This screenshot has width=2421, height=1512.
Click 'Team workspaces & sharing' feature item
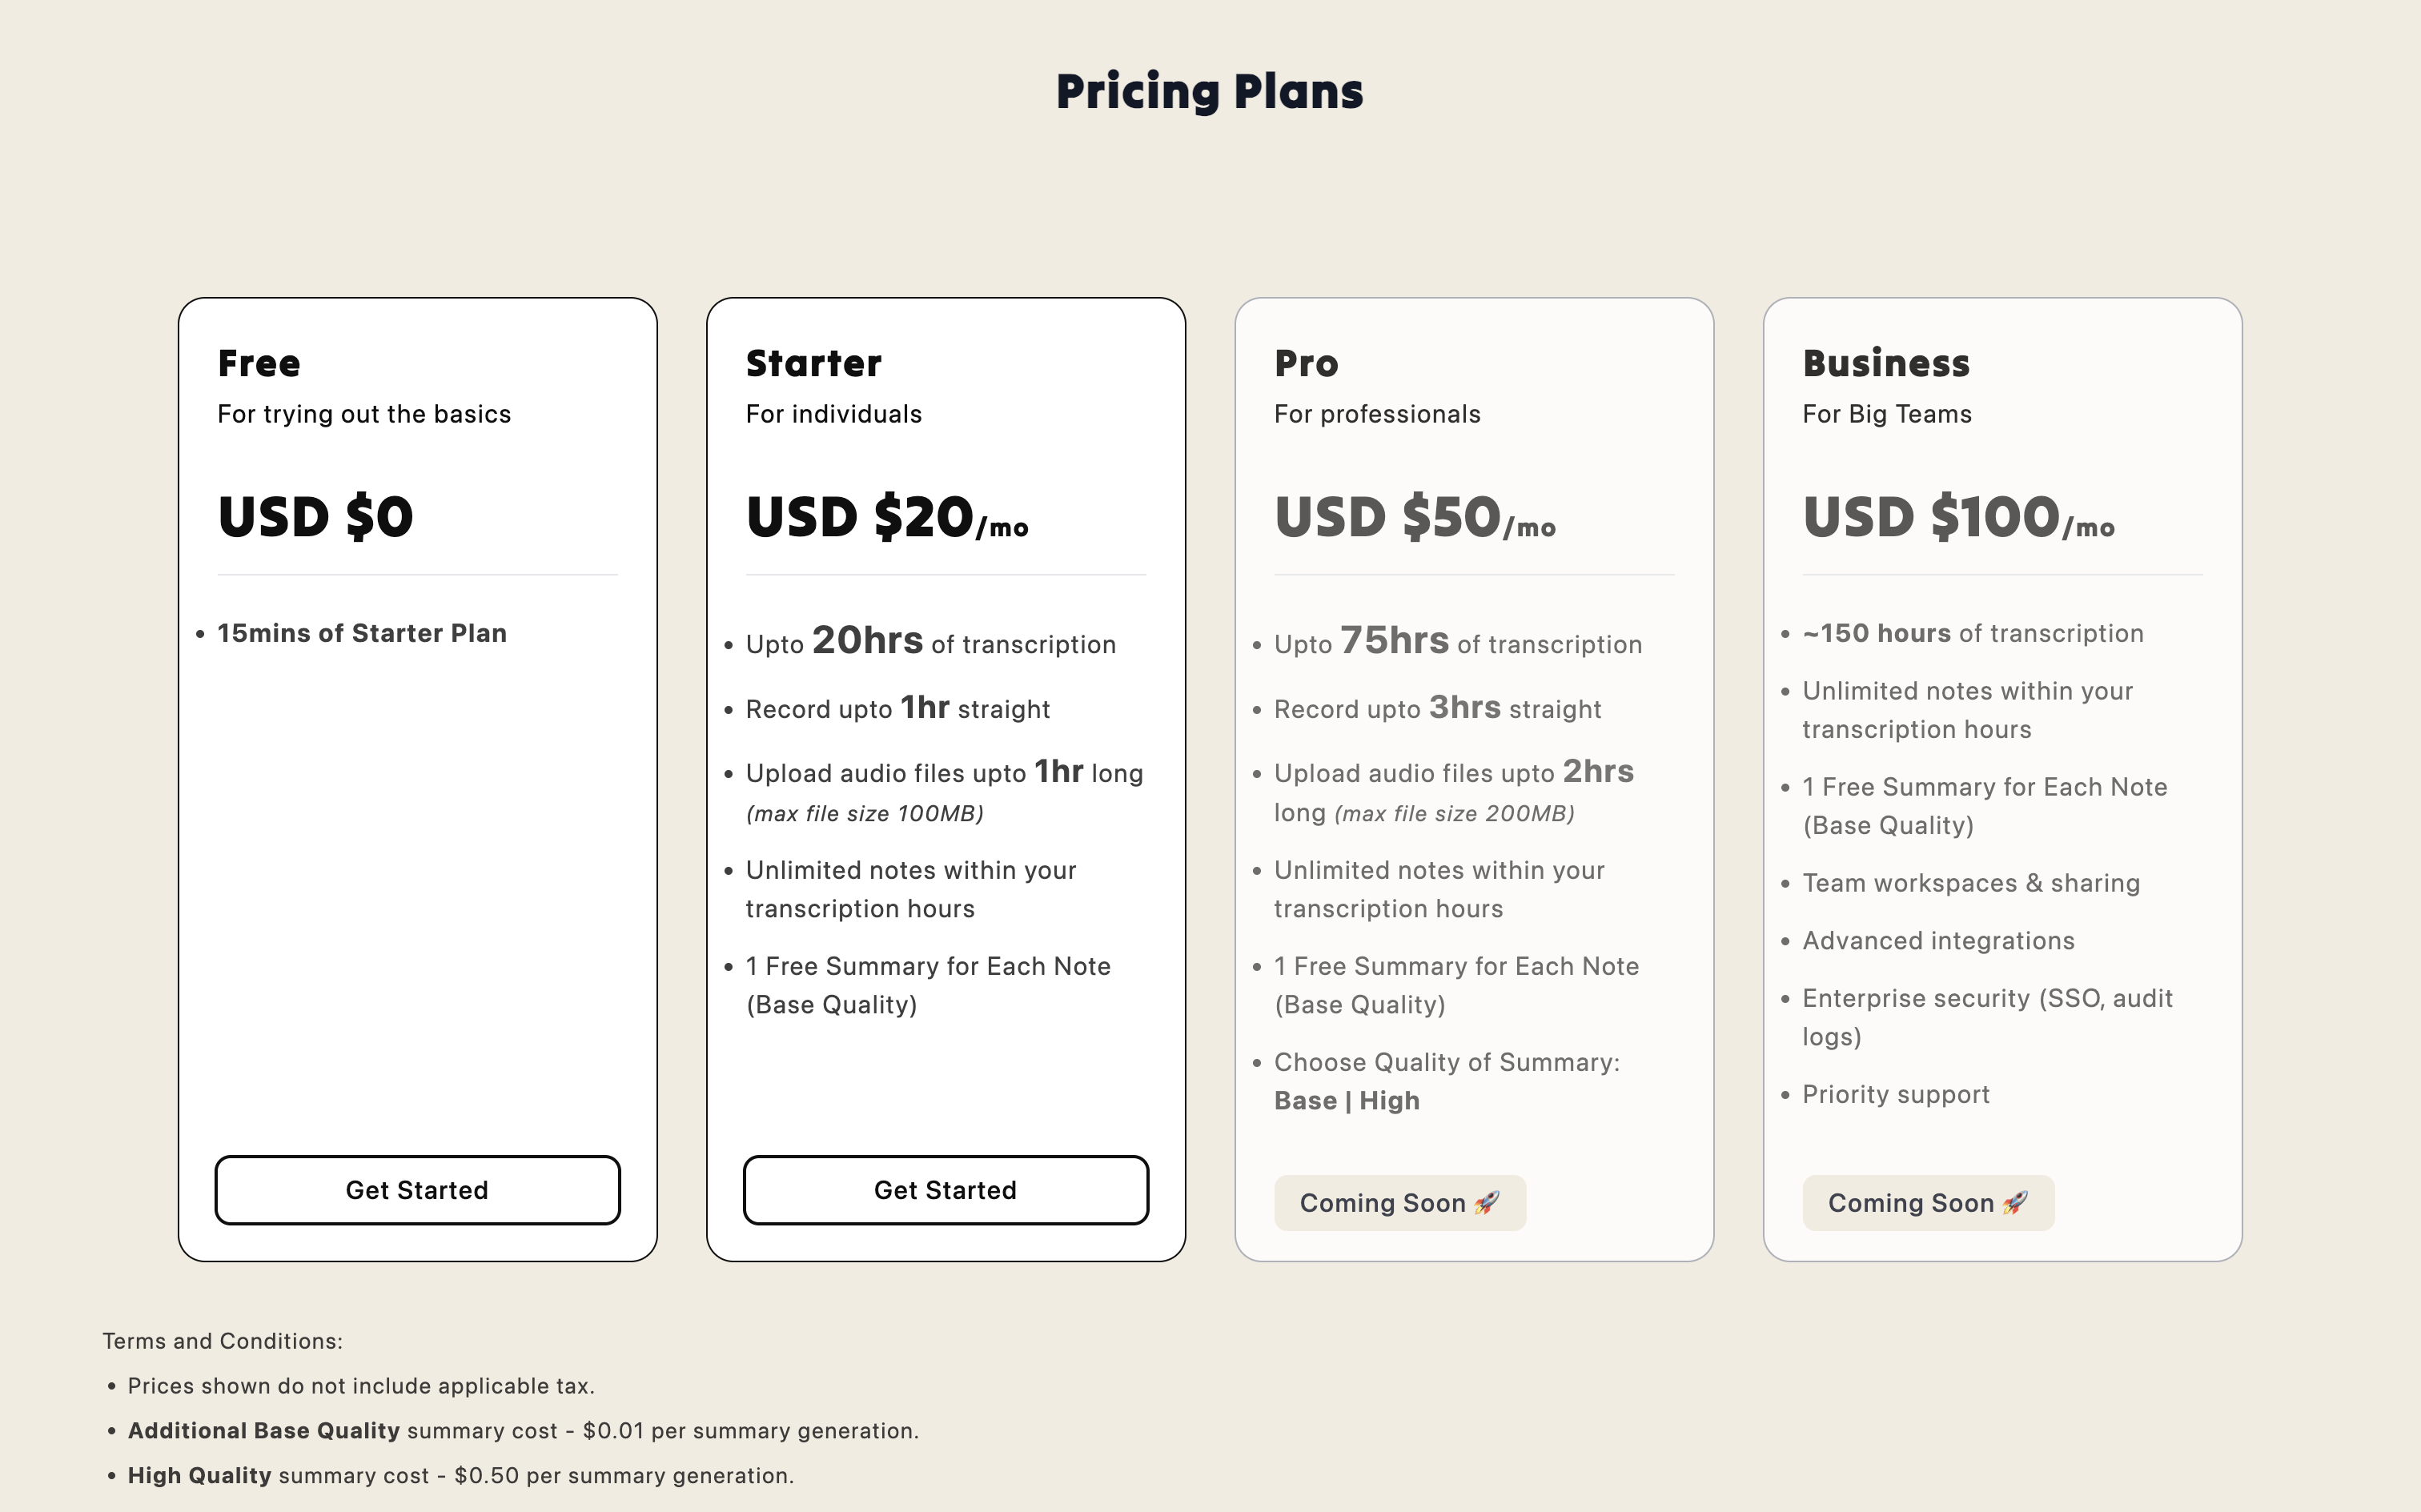(x=1971, y=883)
